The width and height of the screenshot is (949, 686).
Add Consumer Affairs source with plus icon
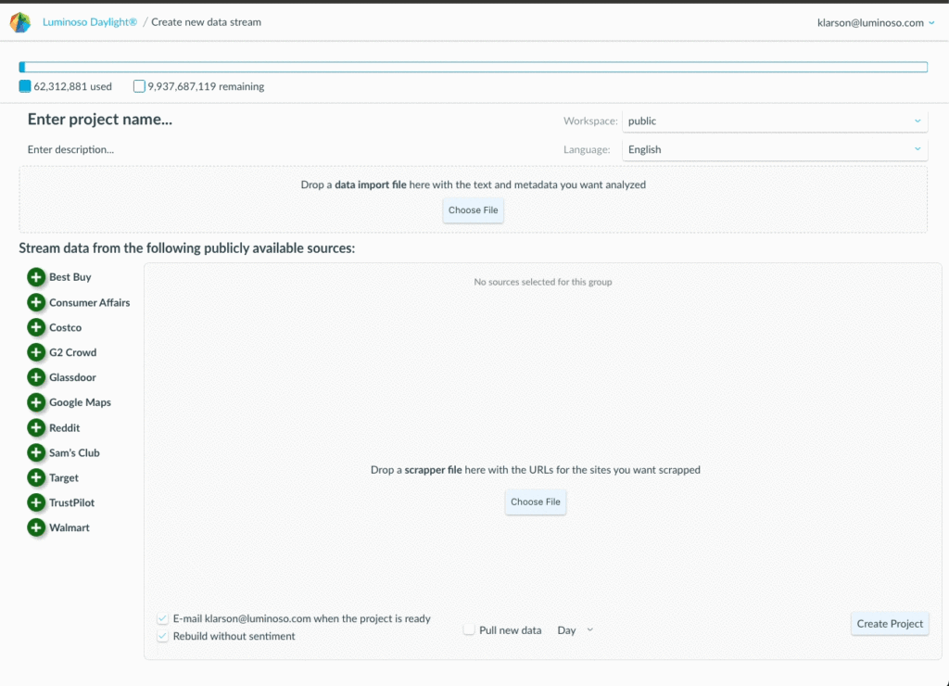pyautogui.click(x=36, y=302)
